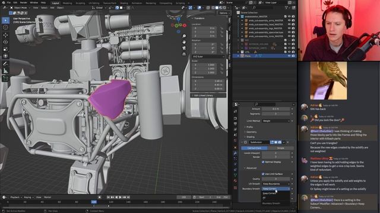Toggle Optimal Display checkbox
Screen dimensions: 380x213
(263, 162)
